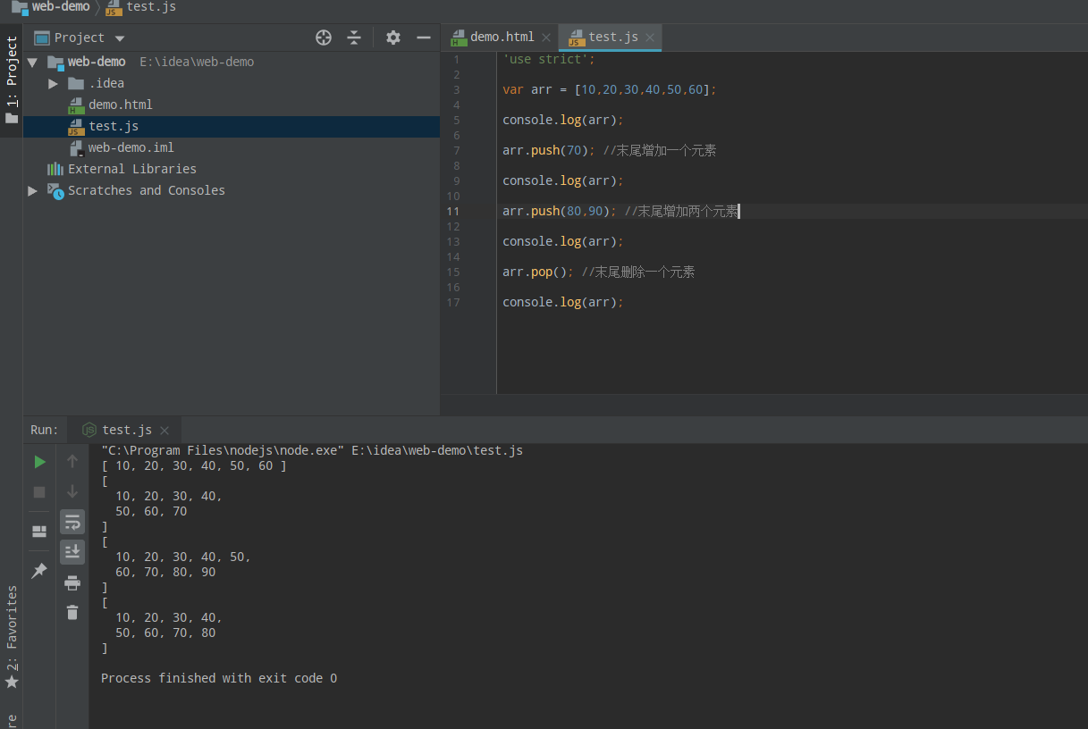Click the Collapse All icon in Project panel
This screenshot has width=1088, height=729.
click(x=354, y=38)
